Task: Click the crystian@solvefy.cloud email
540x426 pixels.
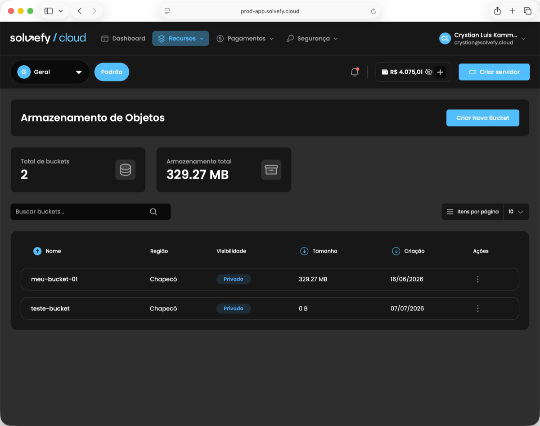Action: (484, 43)
